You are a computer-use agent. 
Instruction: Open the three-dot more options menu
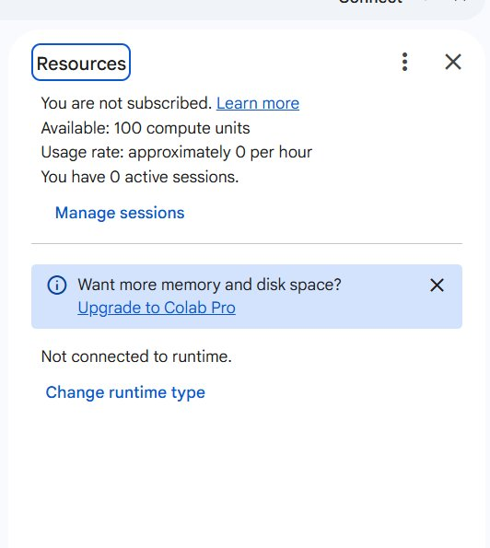click(404, 63)
